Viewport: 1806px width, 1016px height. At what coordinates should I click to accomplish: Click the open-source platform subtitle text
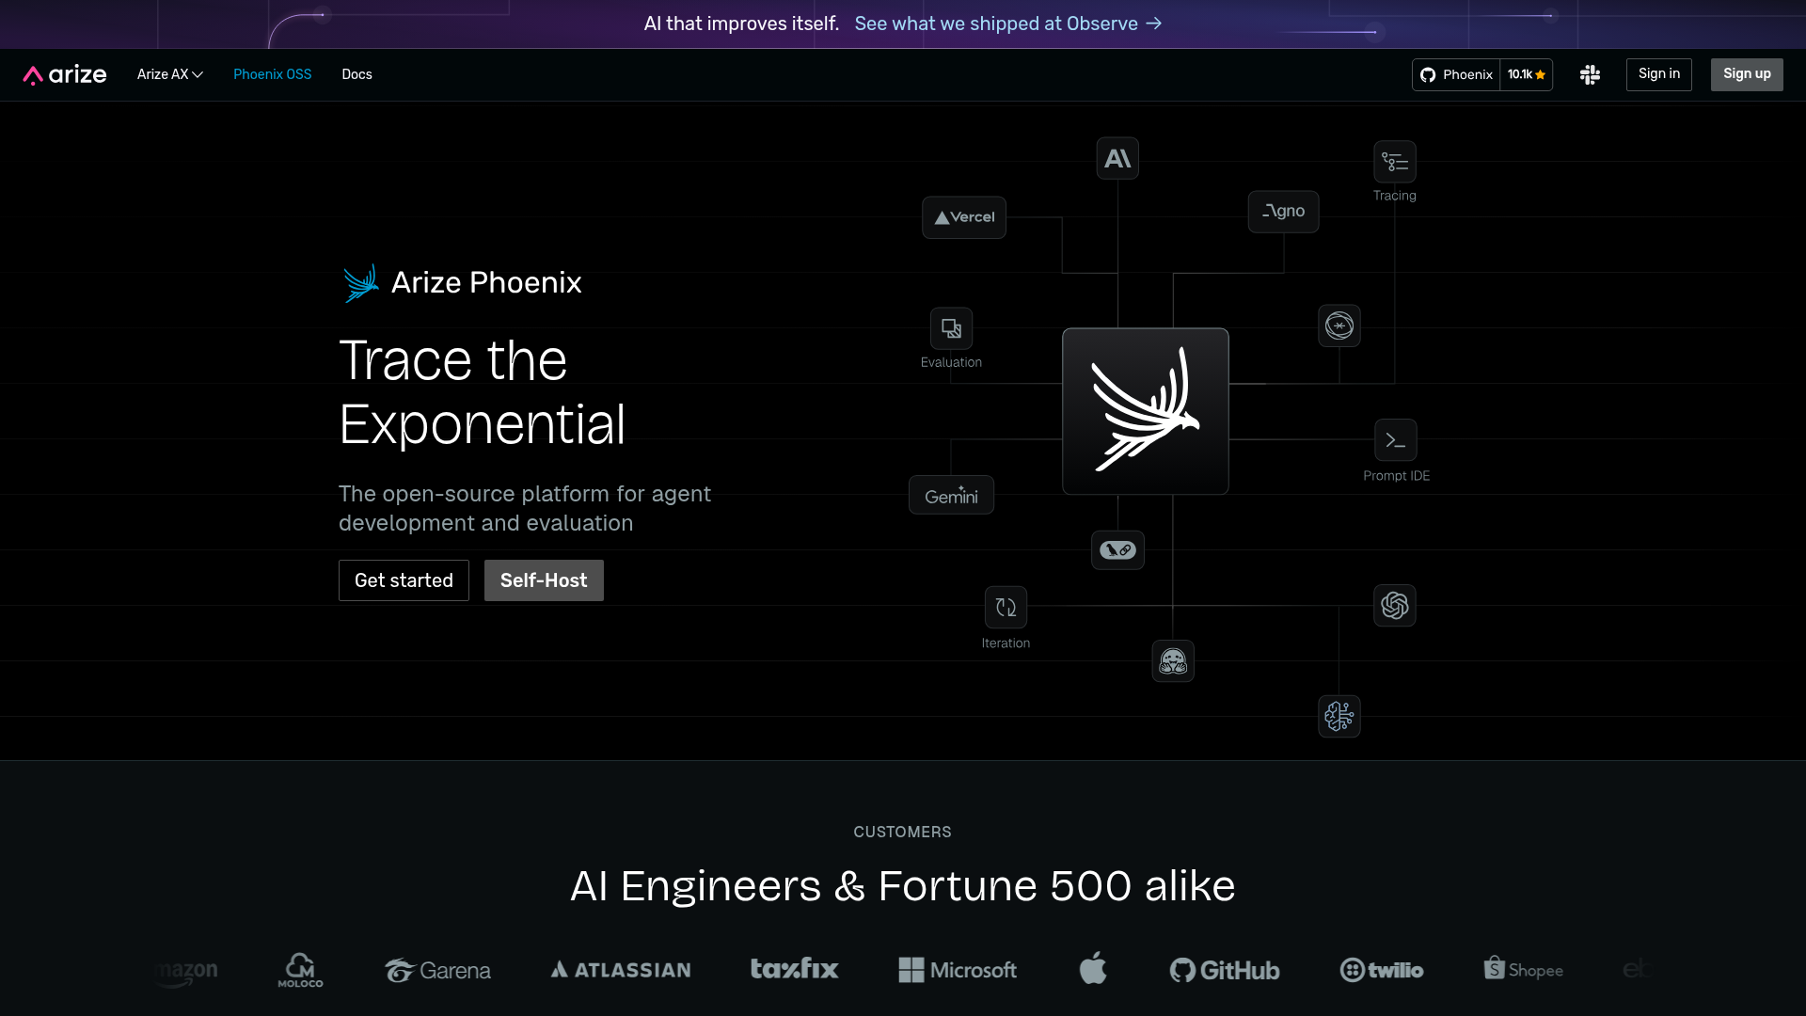[x=525, y=508]
